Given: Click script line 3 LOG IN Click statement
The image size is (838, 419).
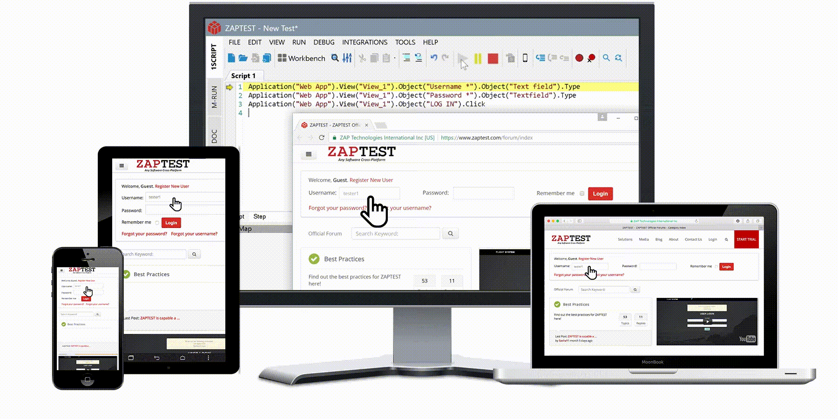Looking at the screenshot, I should [366, 104].
